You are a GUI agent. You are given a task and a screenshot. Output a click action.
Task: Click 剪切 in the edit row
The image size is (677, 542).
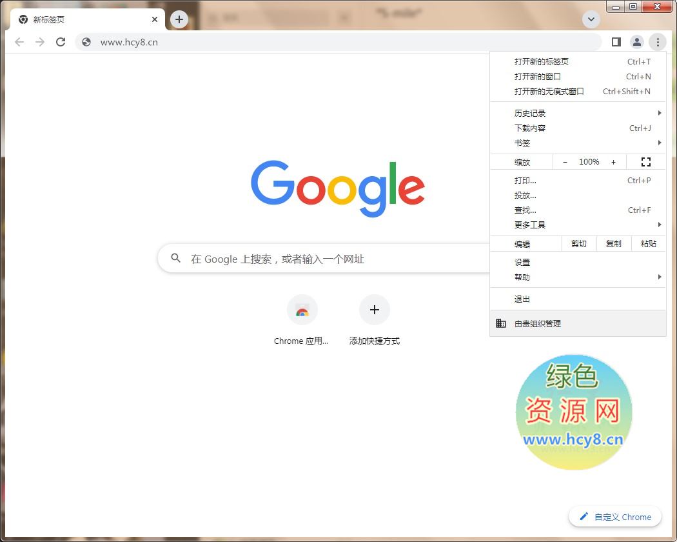tap(579, 244)
